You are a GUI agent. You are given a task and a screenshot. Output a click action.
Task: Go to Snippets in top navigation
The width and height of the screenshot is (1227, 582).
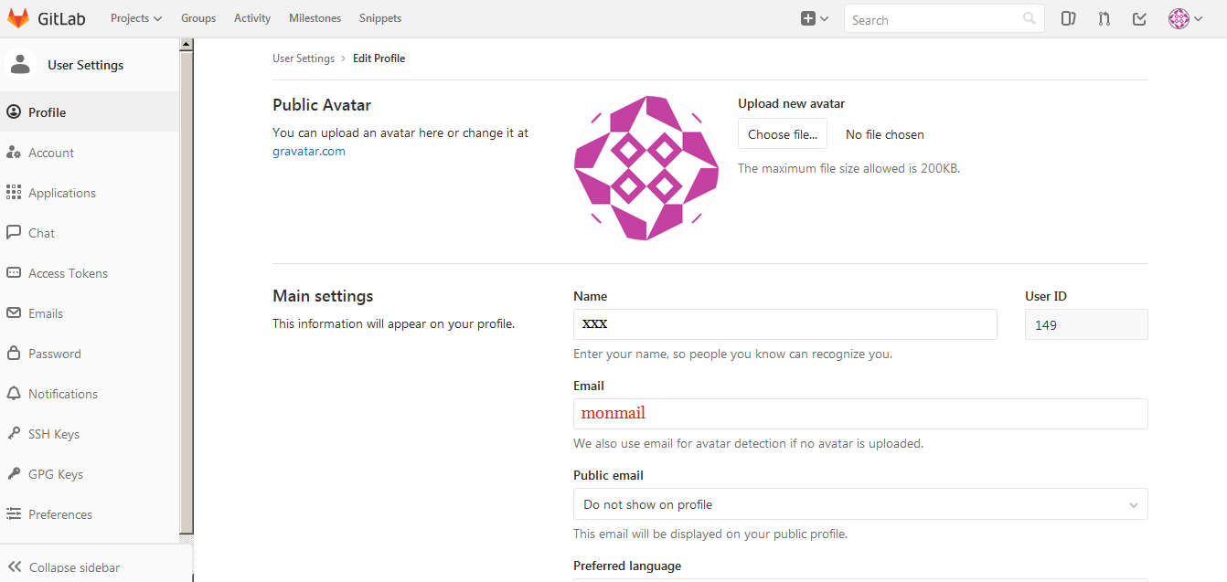pyautogui.click(x=379, y=18)
